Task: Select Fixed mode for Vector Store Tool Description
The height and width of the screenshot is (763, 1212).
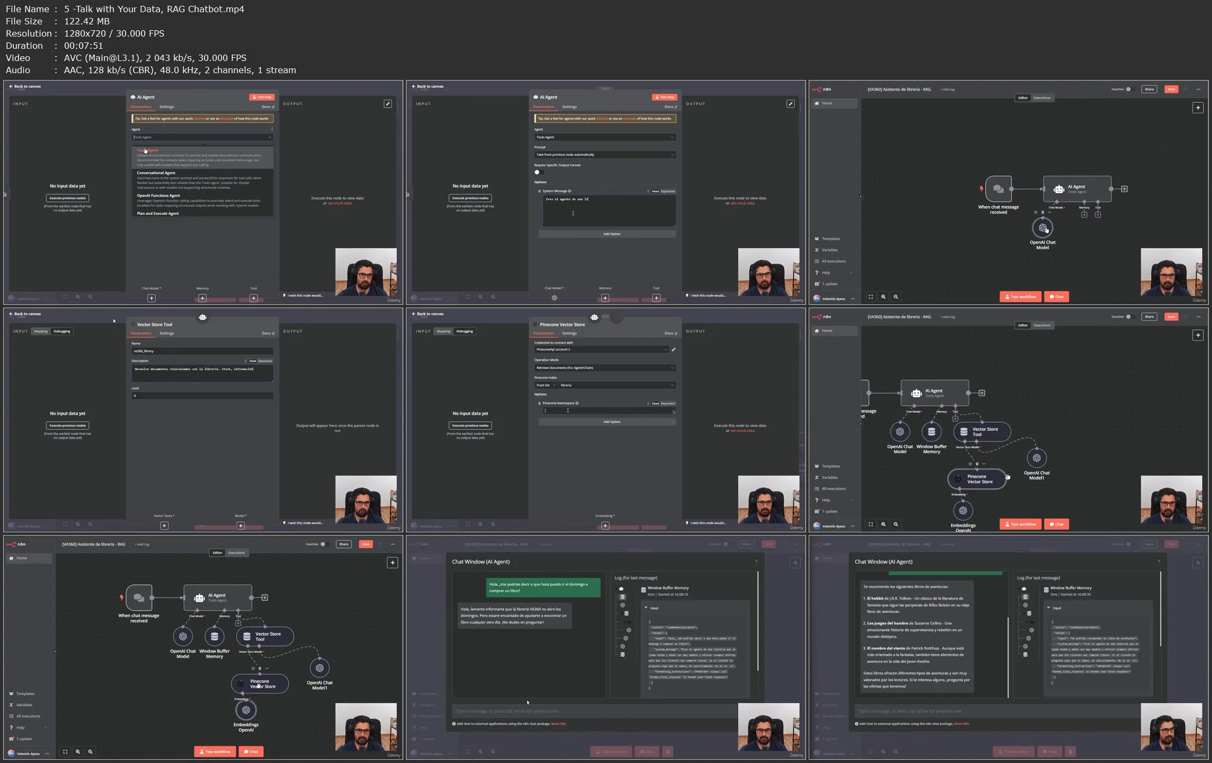Action: pyautogui.click(x=253, y=361)
